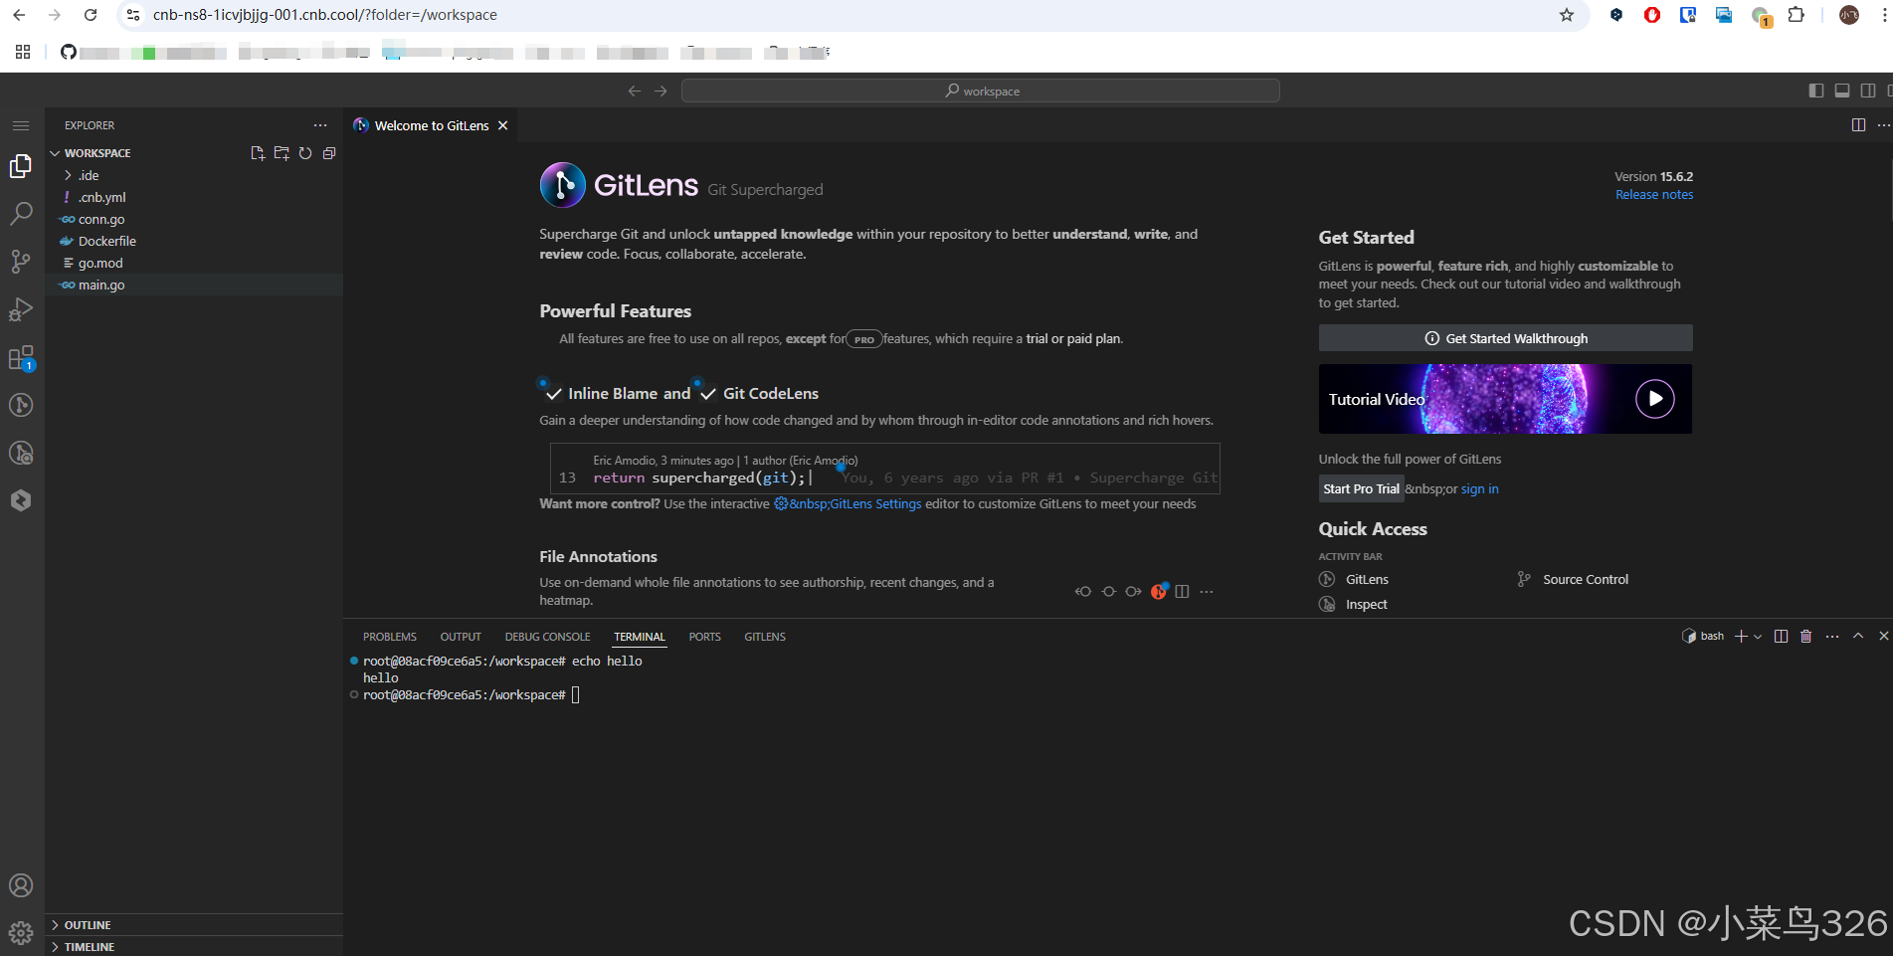
Task: Bookmark this page with the star icon
Action: pos(1567,15)
